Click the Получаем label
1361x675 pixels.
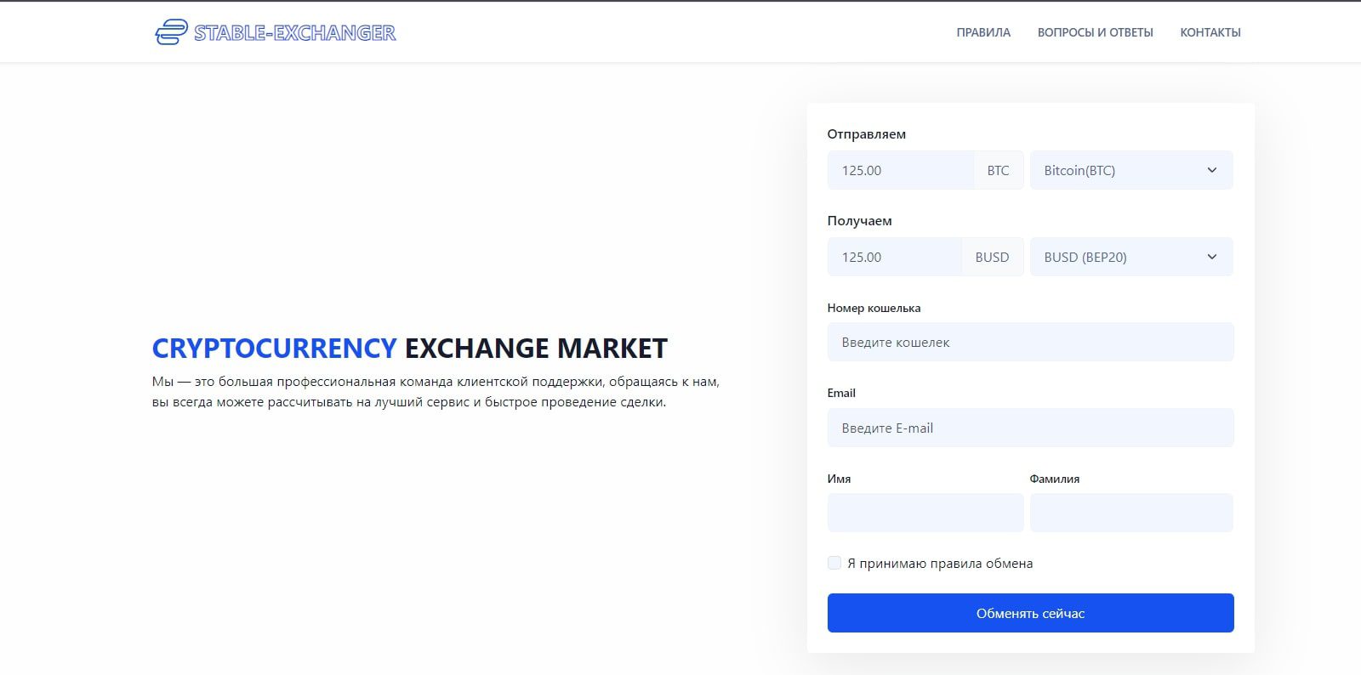click(x=859, y=221)
